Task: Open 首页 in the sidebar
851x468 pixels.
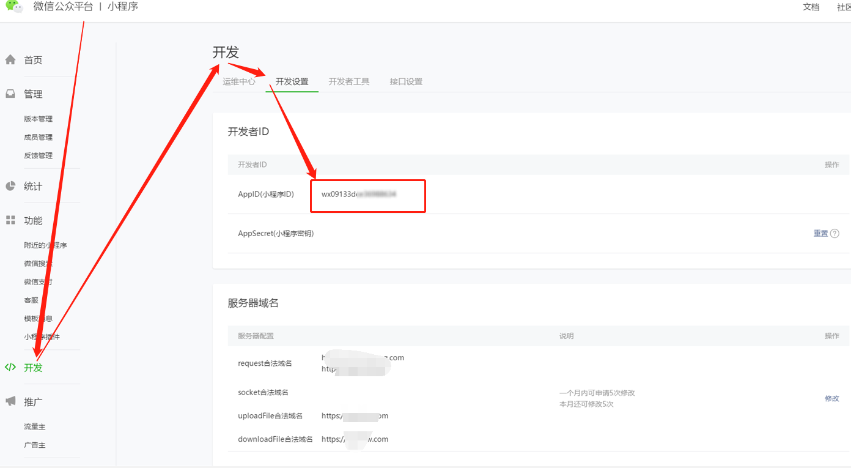Action: pos(33,60)
